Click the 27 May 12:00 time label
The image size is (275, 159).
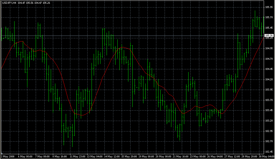pyautogui.click(x=232, y=157)
